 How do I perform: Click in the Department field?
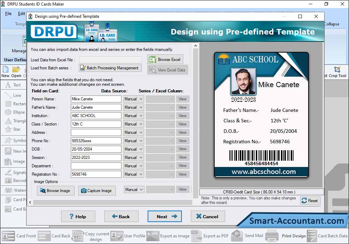96,166
